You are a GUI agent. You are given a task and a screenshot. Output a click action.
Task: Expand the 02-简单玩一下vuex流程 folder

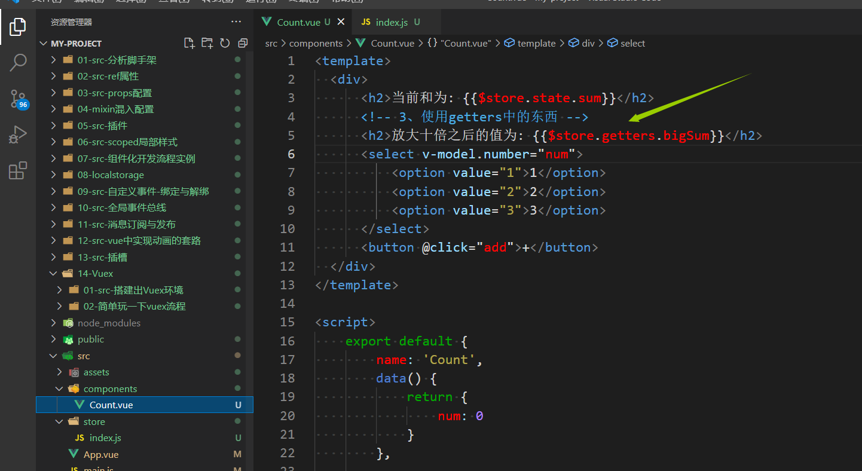(x=145, y=307)
